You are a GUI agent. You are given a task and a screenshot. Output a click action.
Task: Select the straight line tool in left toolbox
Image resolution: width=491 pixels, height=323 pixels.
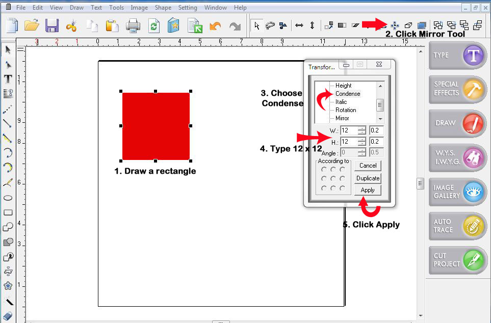tap(8, 123)
